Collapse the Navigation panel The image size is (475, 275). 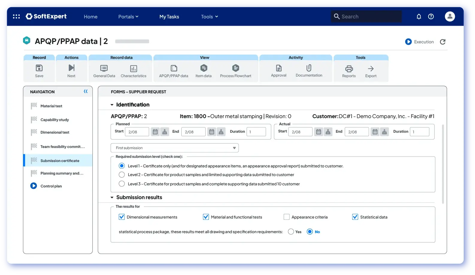[86, 91]
